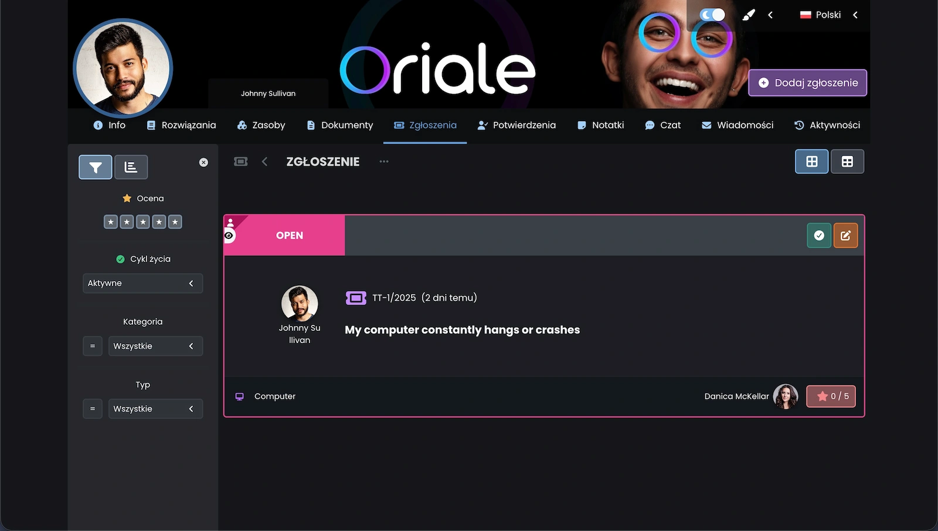The image size is (938, 531).
Task: Edit the ticket with orange pencil icon
Action: (x=845, y=235)
